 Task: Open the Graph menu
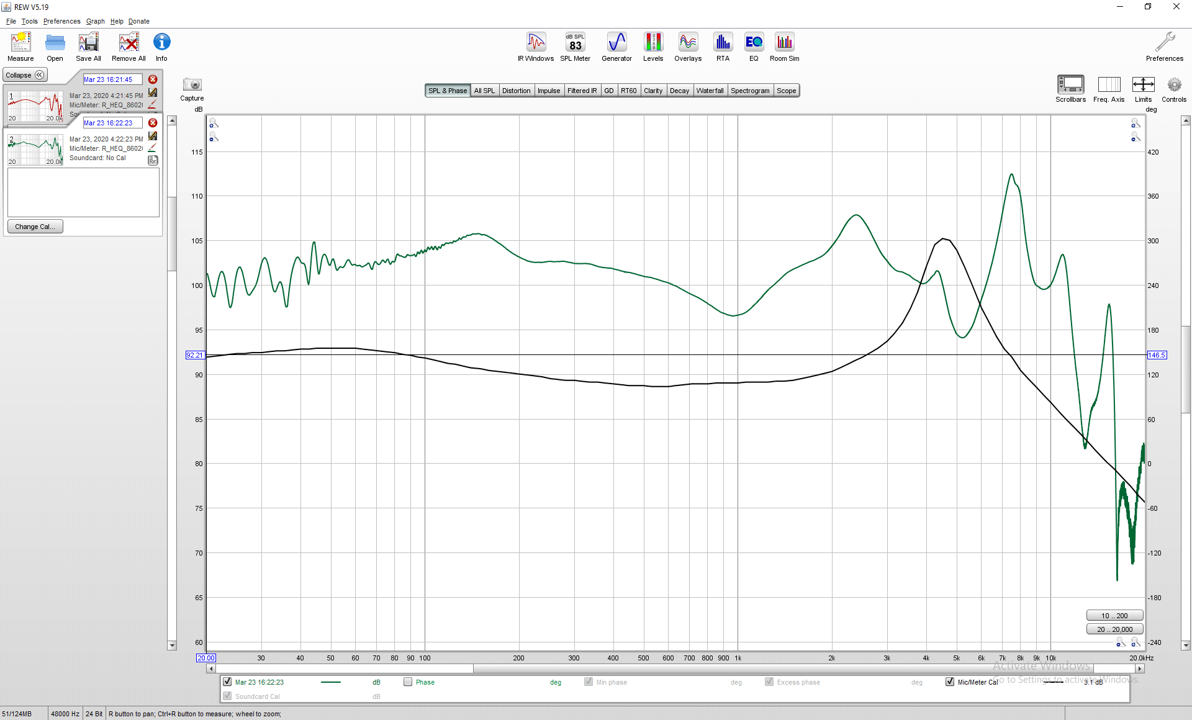tap(96, 21)
